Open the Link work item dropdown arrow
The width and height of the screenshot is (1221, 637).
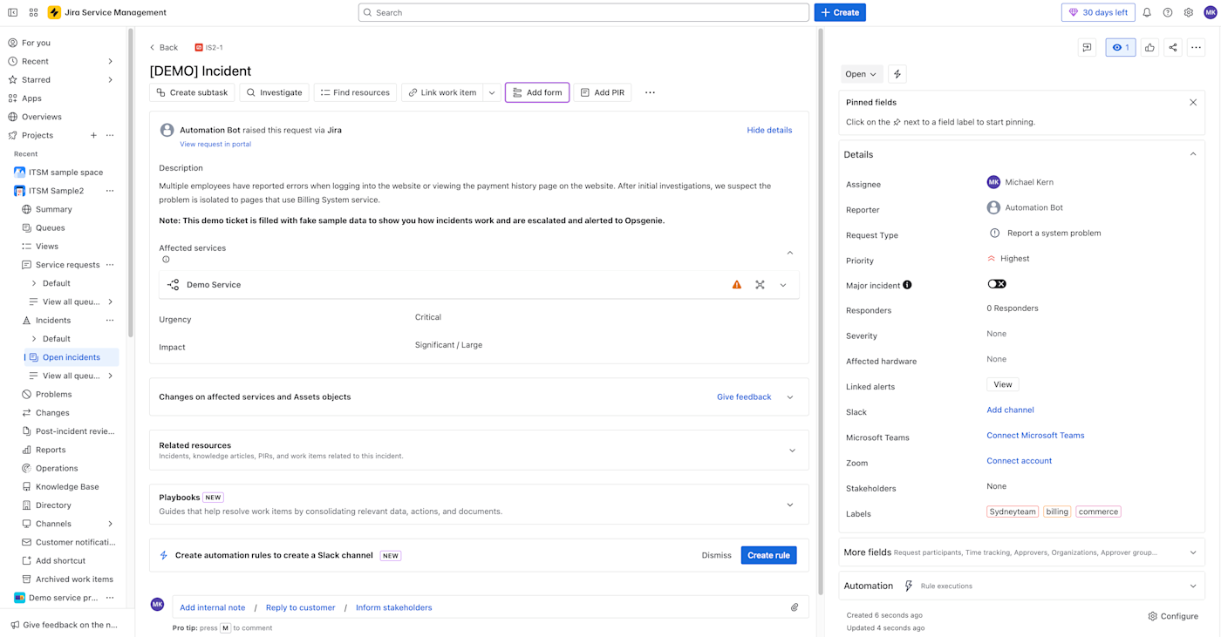tap(492, 92)
